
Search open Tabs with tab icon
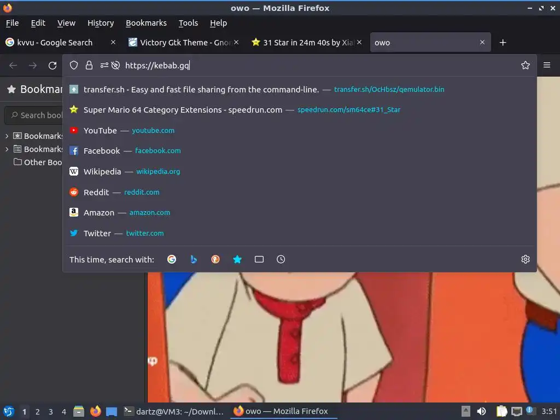tap(259, 259)
